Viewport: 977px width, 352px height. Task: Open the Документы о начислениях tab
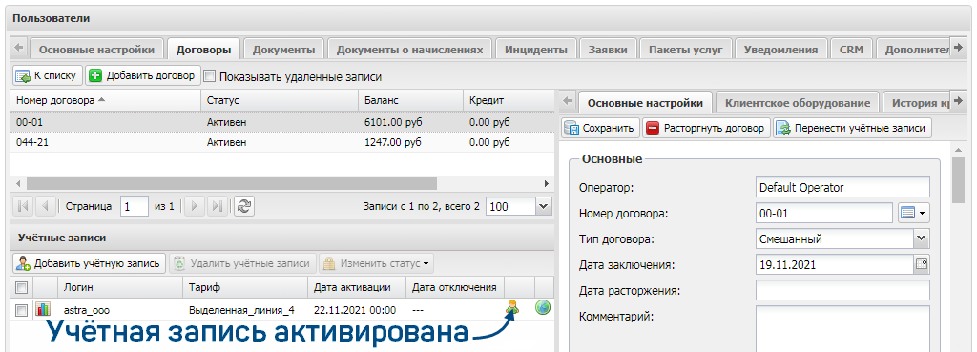(409, 50)
